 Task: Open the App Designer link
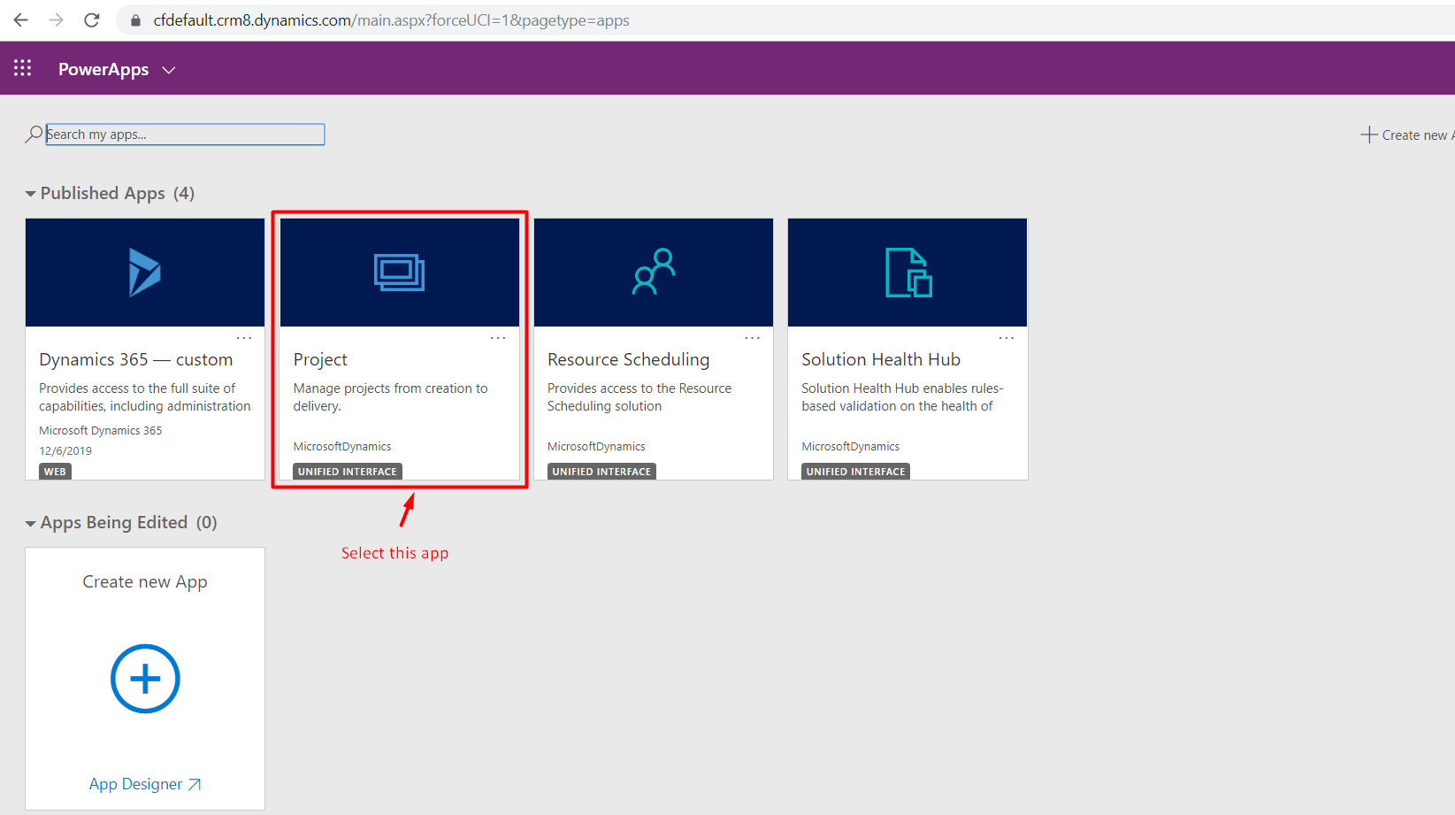[x=145, y=784]
